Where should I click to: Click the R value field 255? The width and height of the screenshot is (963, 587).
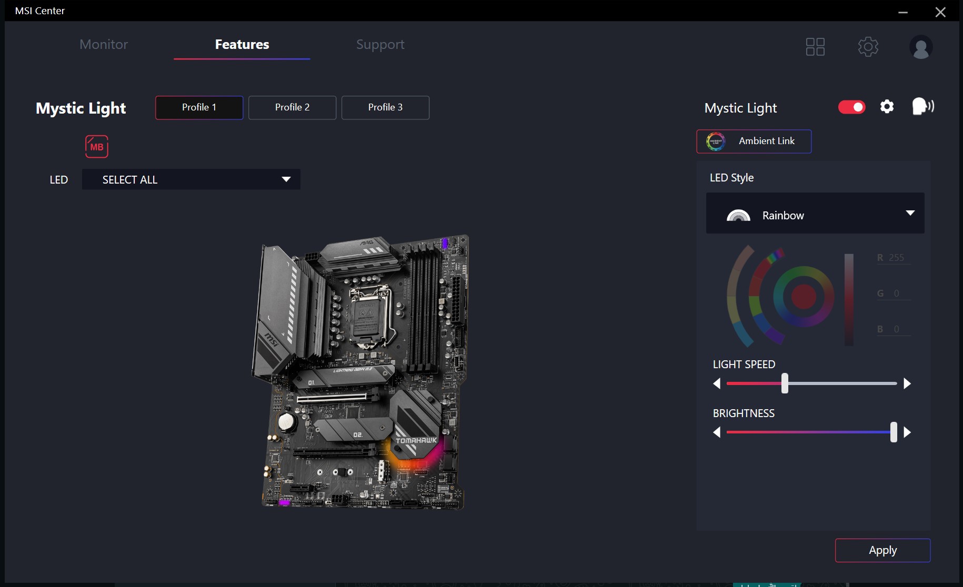tap(894, 258)
